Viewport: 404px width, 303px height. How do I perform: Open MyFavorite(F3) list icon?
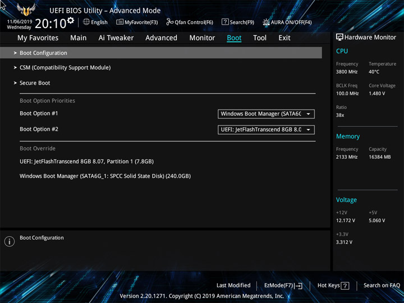click(x=120, y=22)
